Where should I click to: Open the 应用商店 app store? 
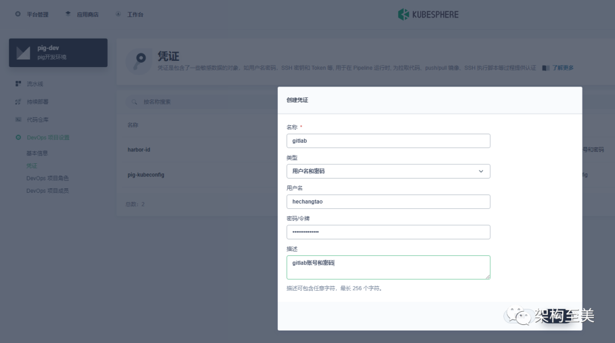click(x=88, y=14)
